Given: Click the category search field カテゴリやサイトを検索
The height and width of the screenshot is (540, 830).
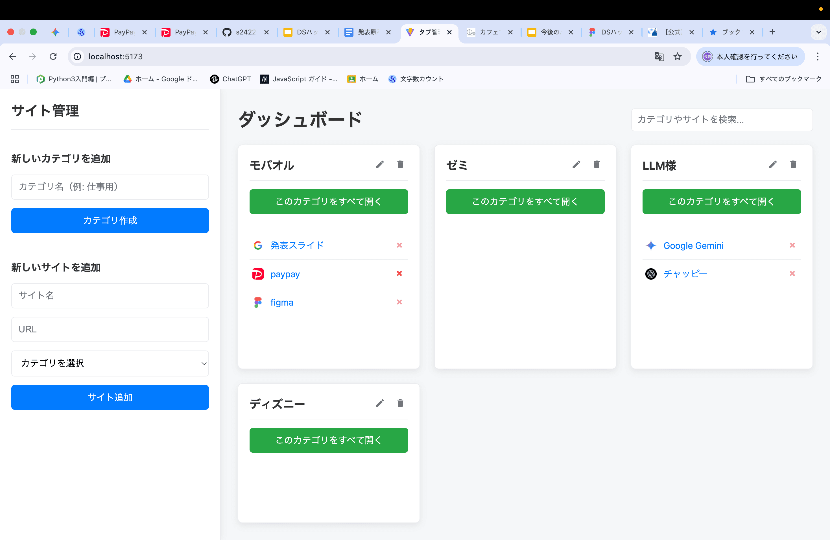Looking at the screenshot, I should tap(722, 120).
